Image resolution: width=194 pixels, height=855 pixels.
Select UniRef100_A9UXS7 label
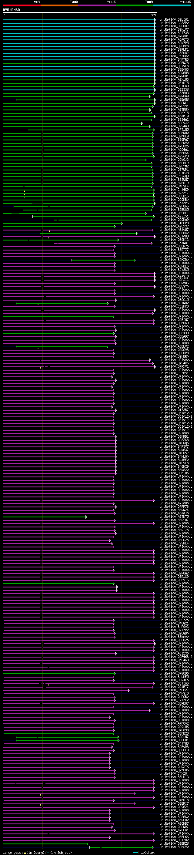(174, 226)
